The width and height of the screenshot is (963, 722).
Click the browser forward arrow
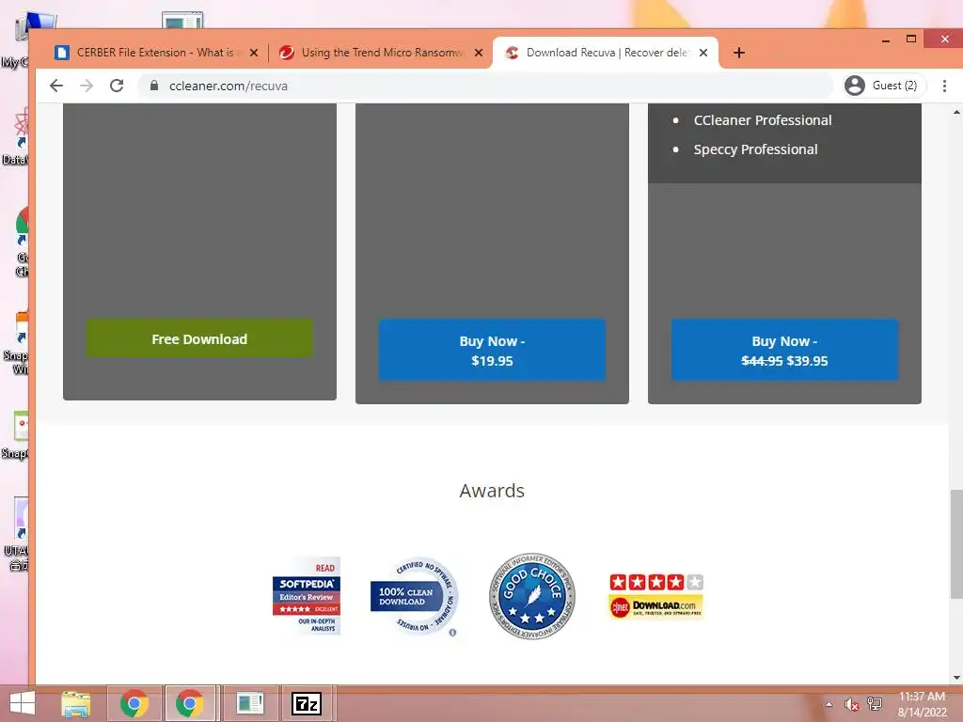click(87, 86)
